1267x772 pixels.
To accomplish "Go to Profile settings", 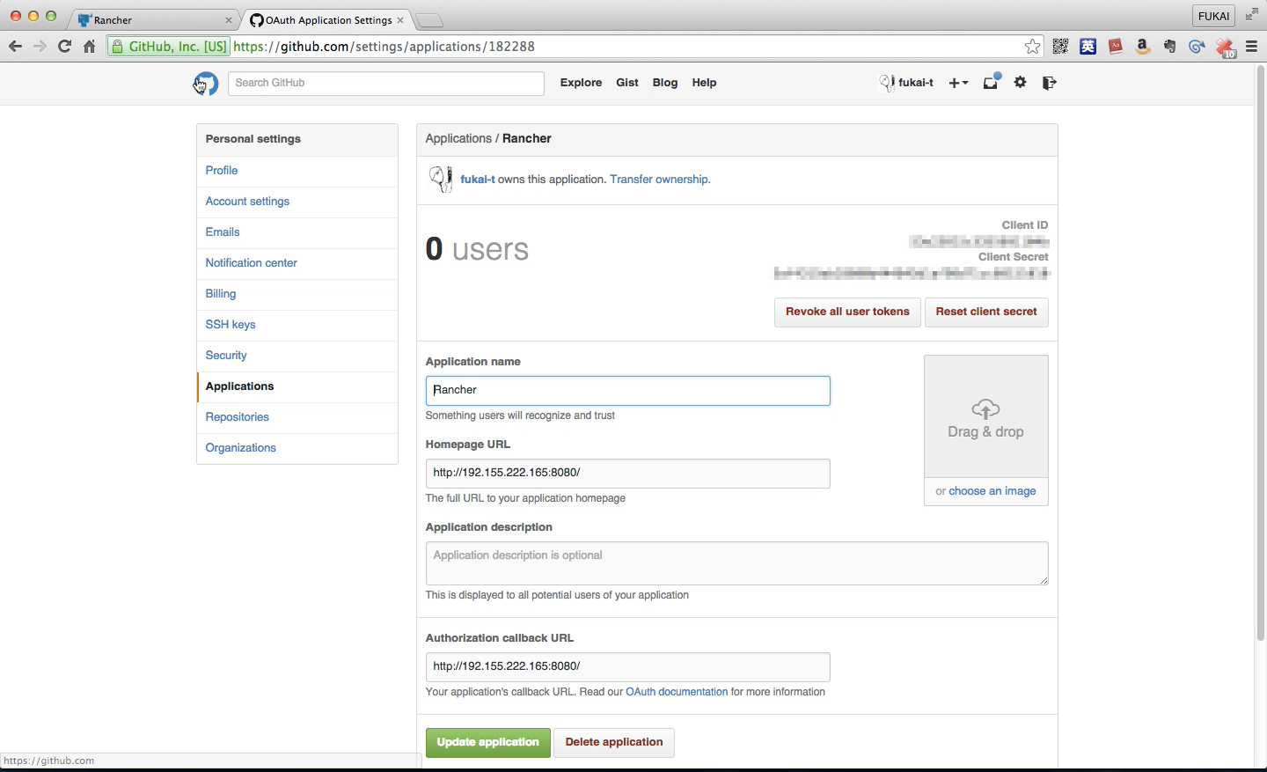I will click(x=297, y=171).
